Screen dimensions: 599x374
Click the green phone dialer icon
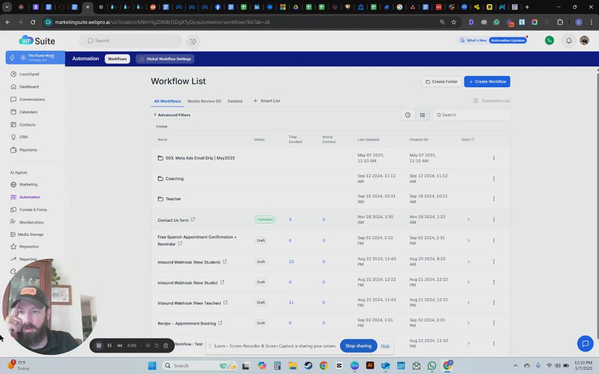pos(549,41)
